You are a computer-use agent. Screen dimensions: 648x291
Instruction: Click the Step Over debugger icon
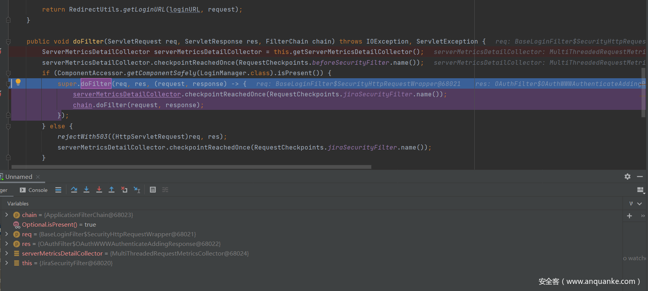click(74, 190)
